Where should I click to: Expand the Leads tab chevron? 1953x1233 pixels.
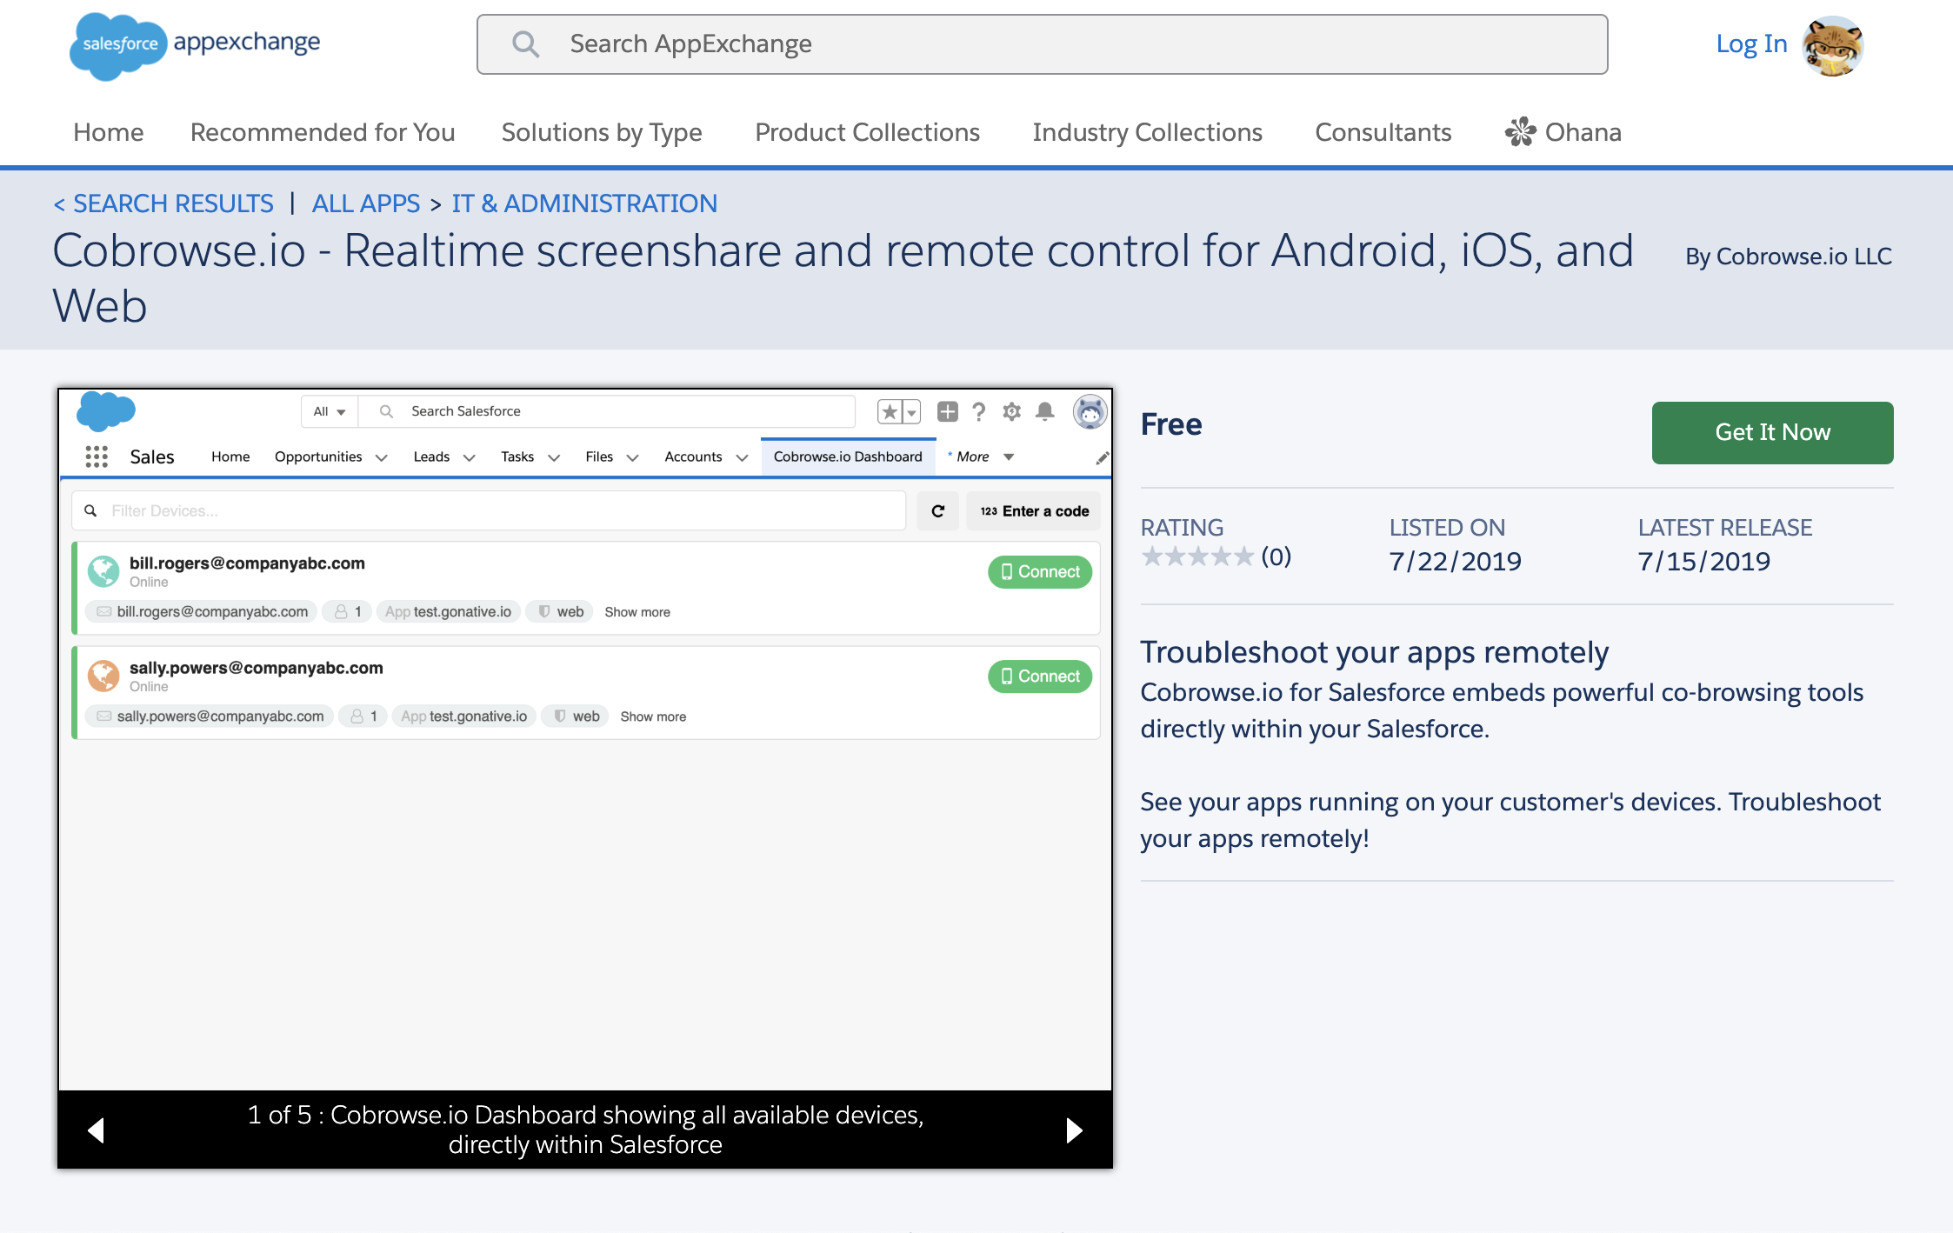pos(470,457)
